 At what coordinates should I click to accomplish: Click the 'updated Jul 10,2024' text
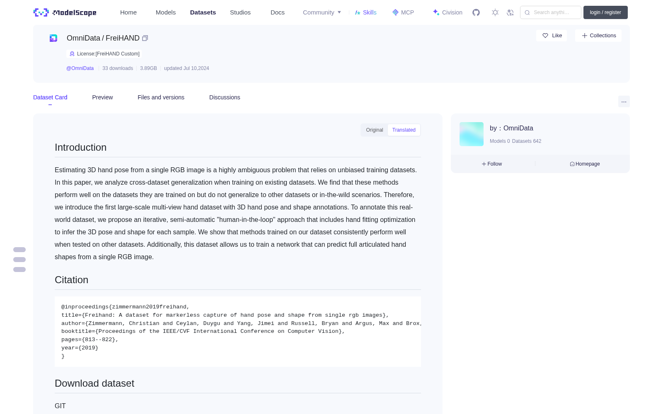(186, 68)
